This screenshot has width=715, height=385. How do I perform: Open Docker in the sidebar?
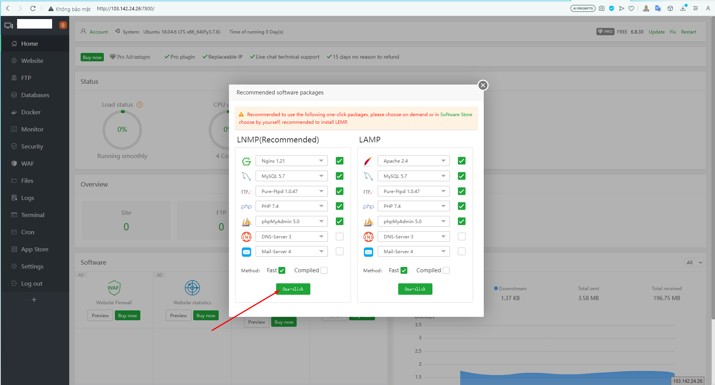pos(35,112)
